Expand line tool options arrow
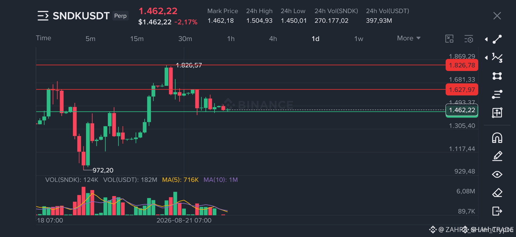 click(x=486, y=39)
